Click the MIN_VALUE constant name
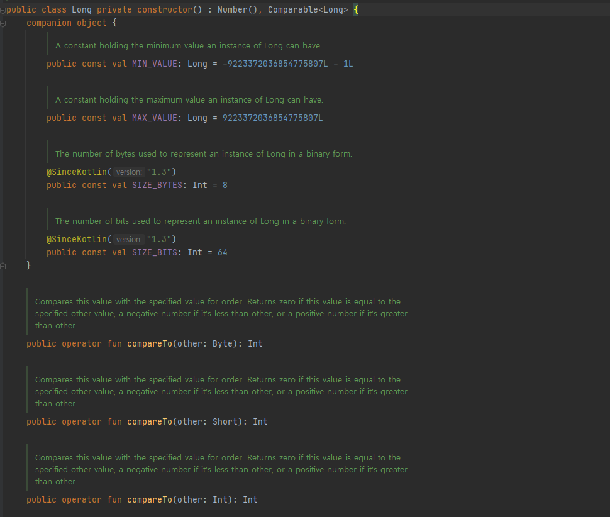This screenshot has height=517, width=610. (x=155, y=64)
